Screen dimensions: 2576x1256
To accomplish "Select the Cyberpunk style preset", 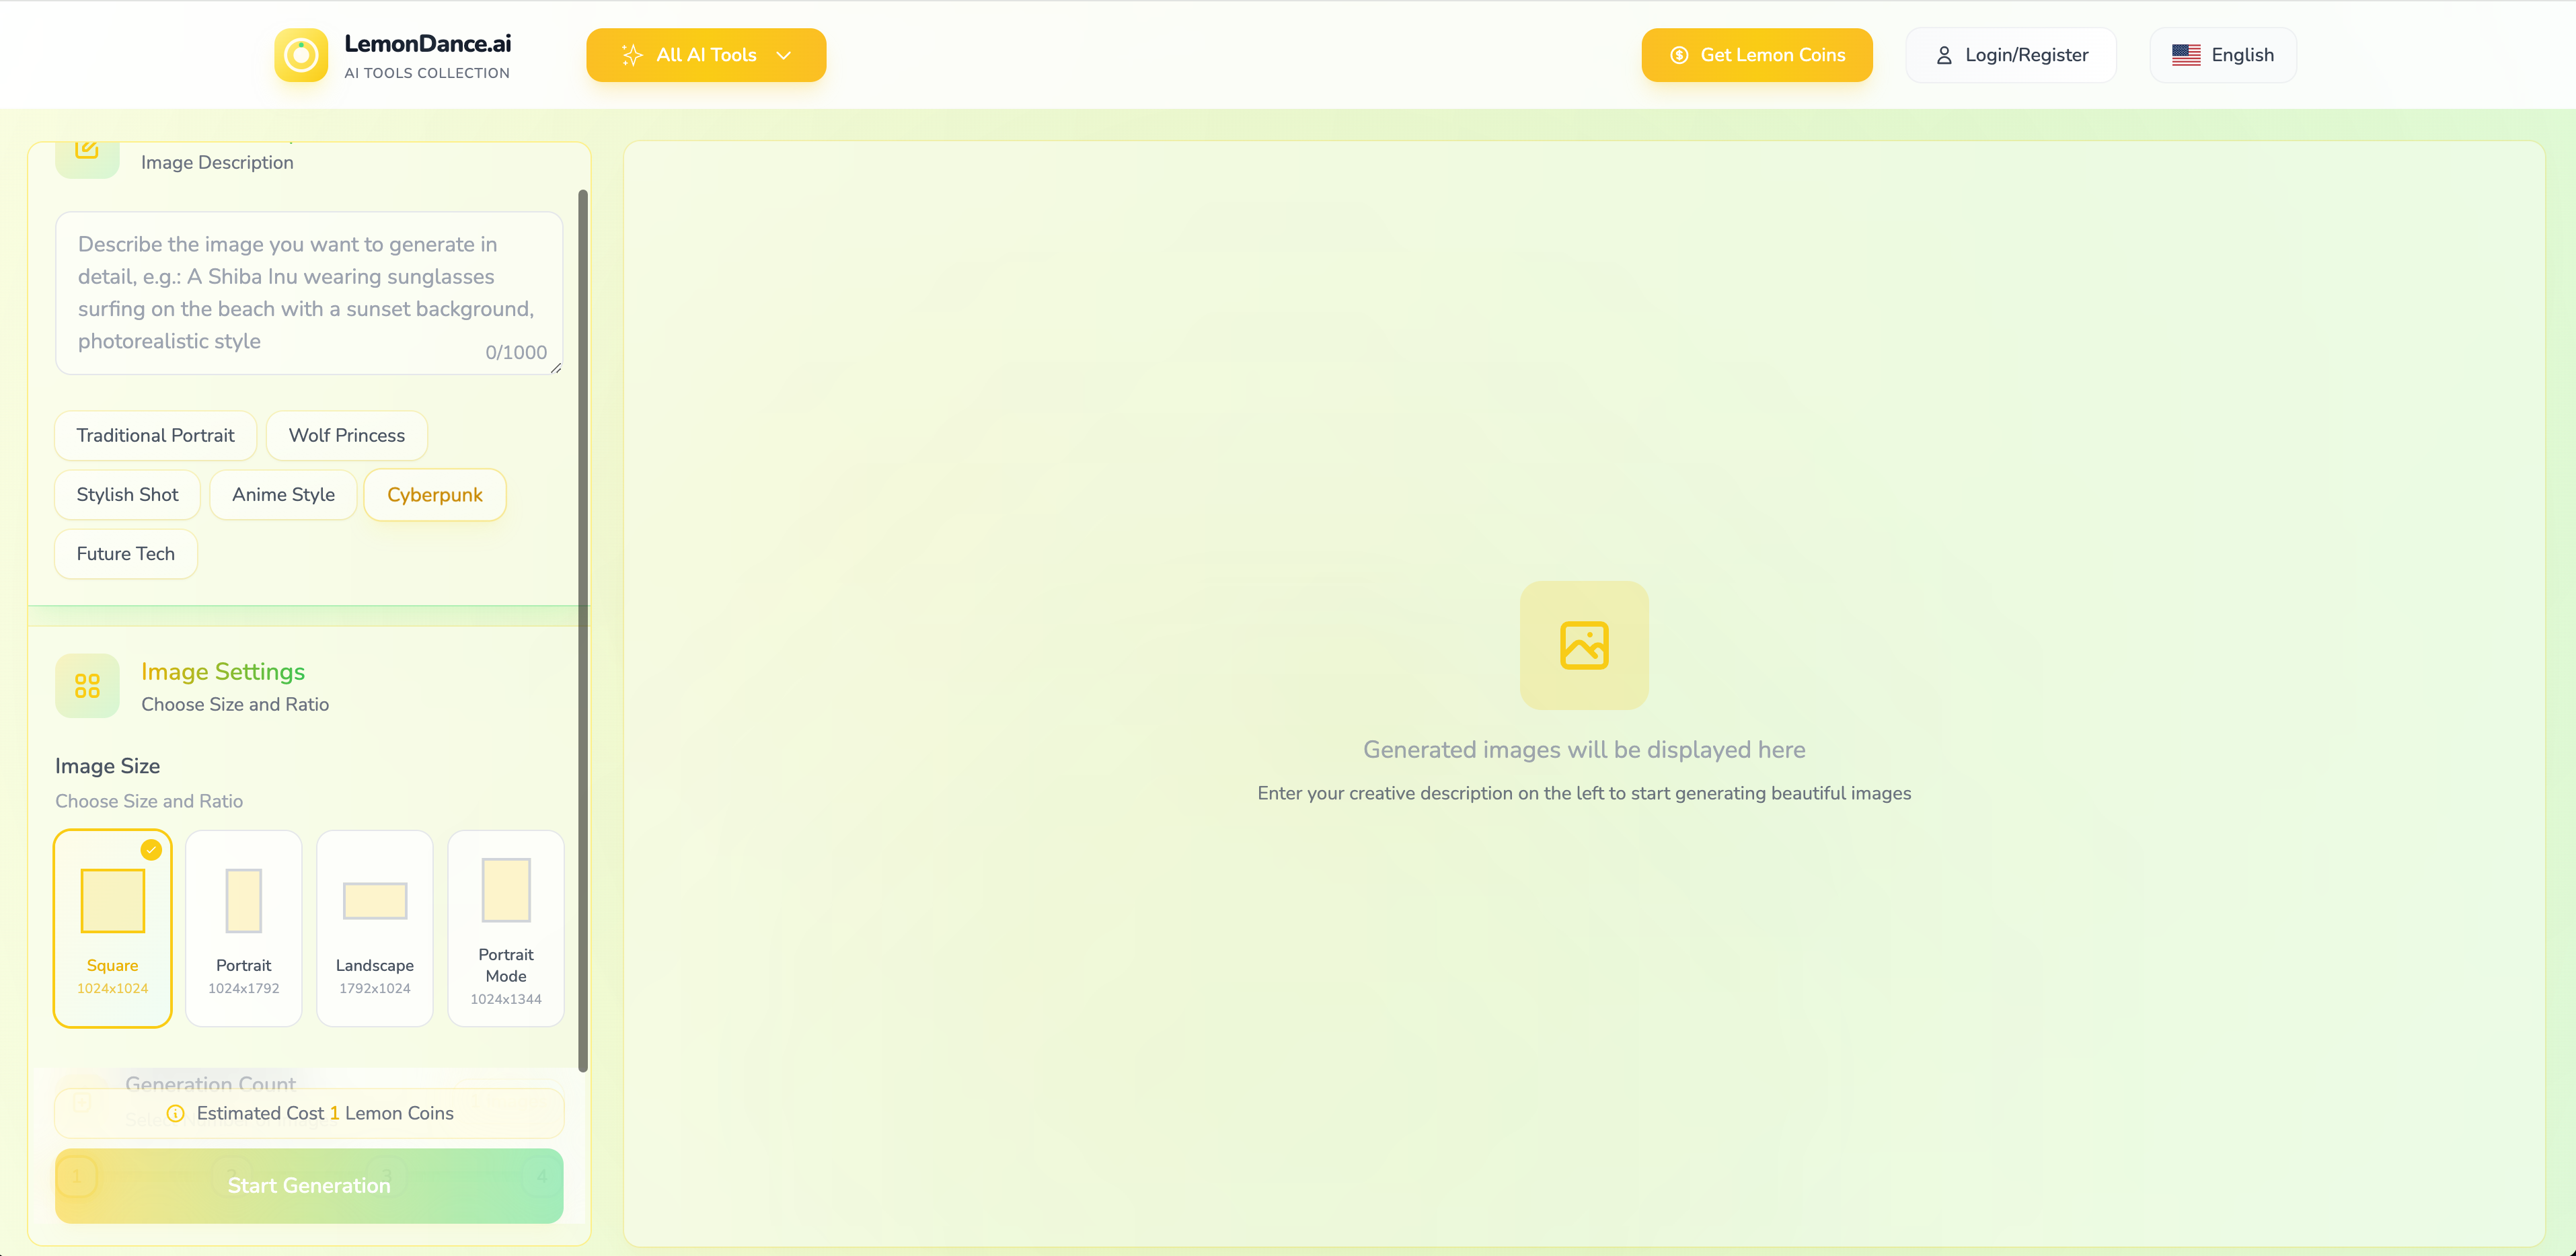I will 434,495.
